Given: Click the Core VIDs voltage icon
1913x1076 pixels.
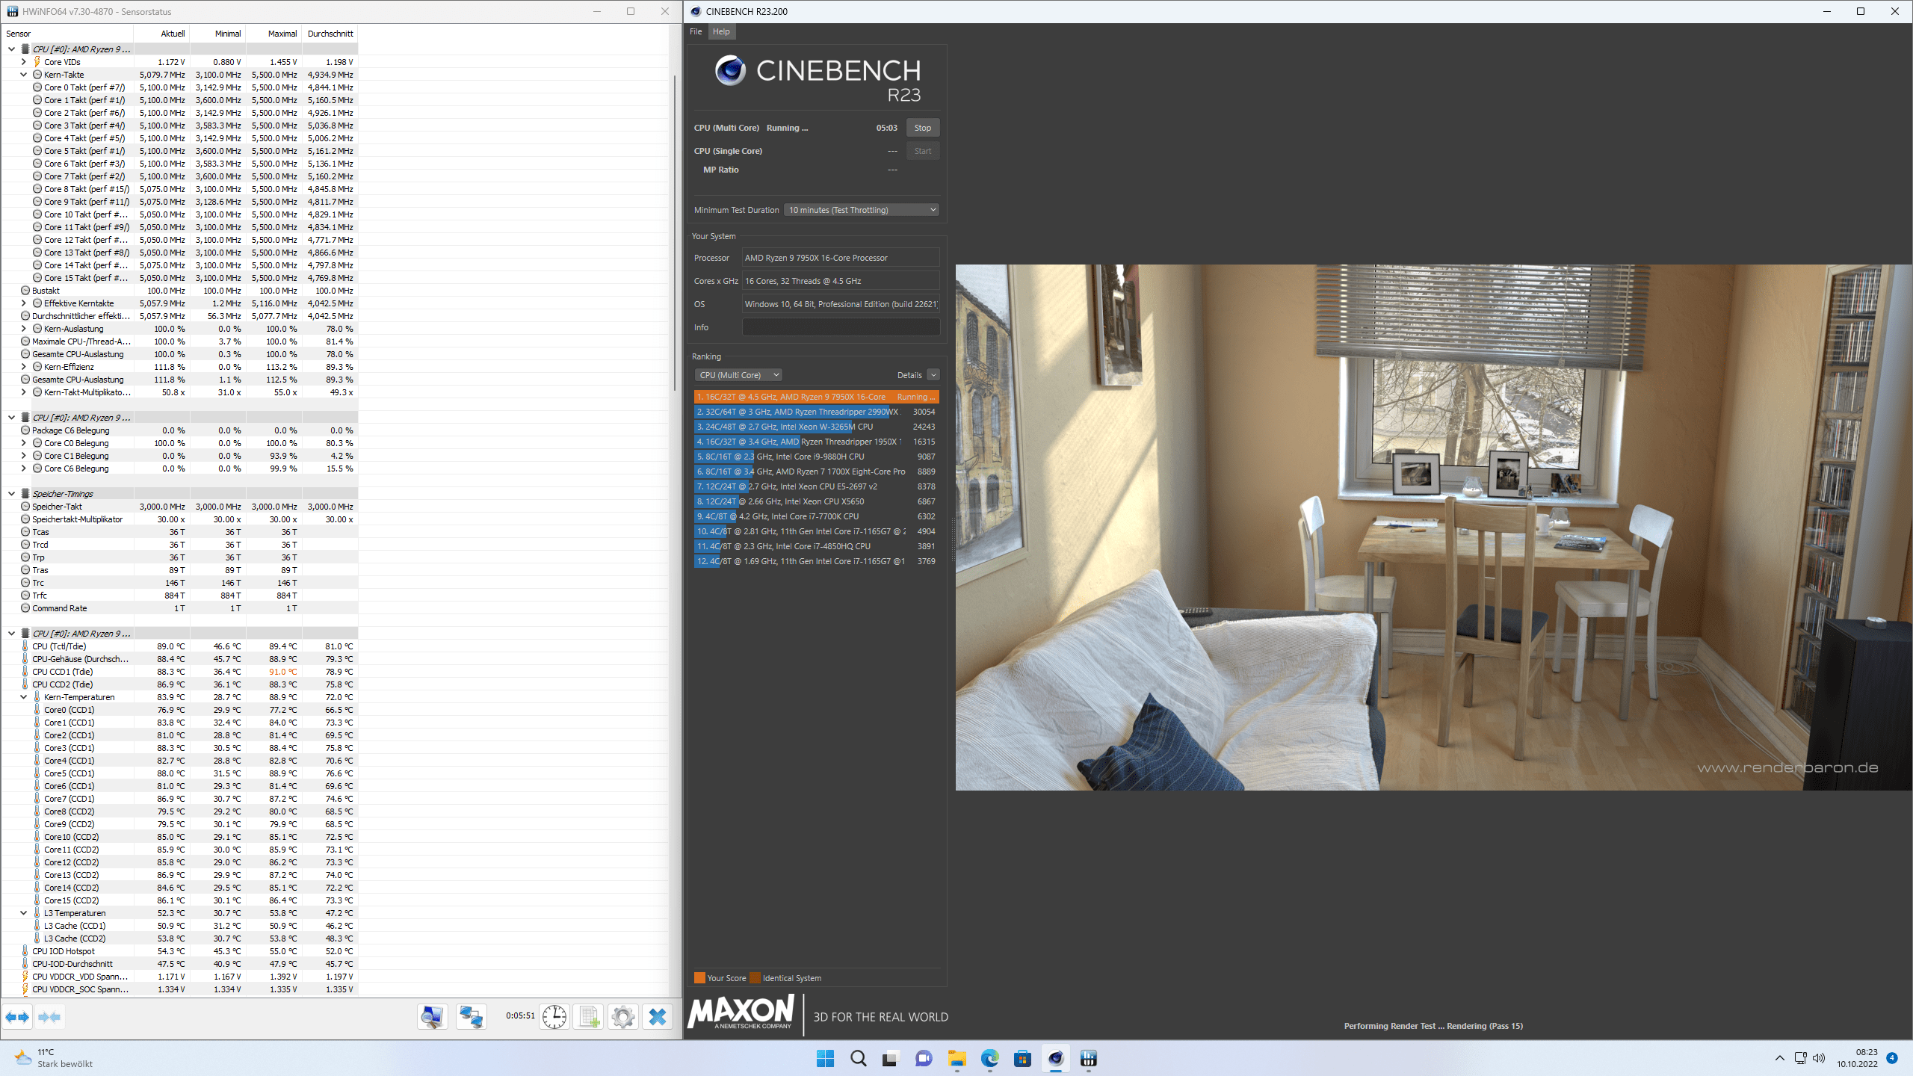Looking at the screenshot, I should 37,62.
